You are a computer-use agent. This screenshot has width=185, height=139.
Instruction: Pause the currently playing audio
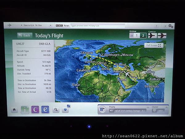pos(102,109)
